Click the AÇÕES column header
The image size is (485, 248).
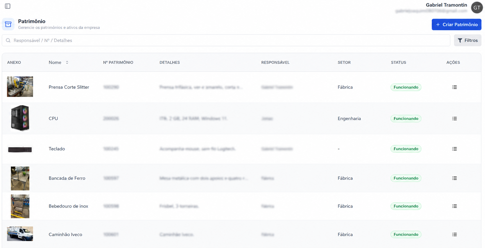(453, 62)
